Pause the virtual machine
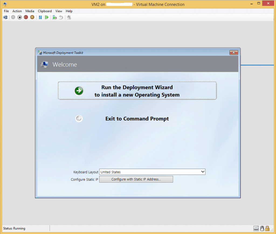The image size is (276, 234). (x=40, y=17)
